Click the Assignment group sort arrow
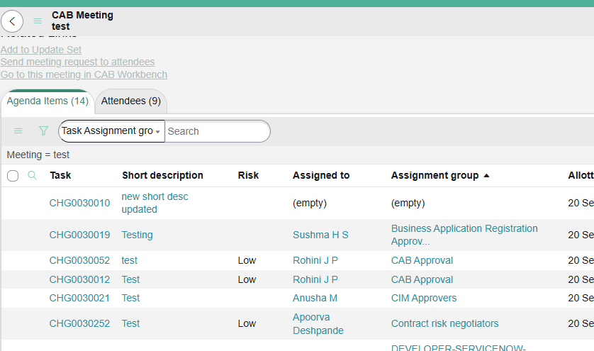 pos(487,176)
